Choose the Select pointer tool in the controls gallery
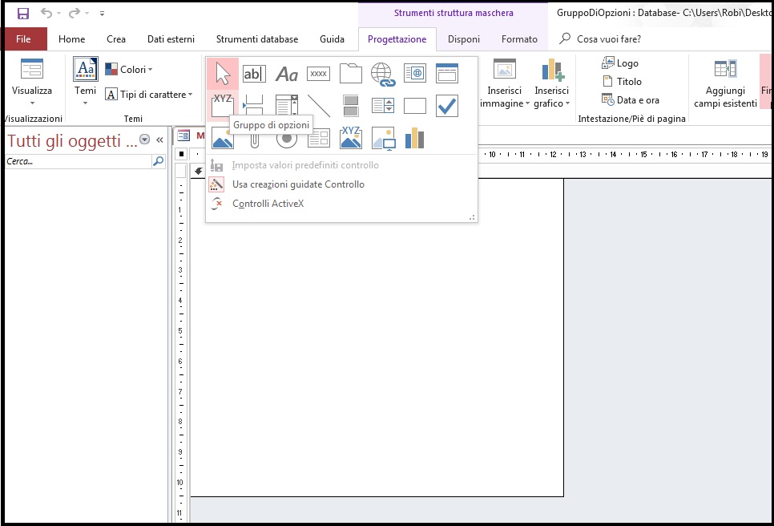The height and width of the screenshot is (526, 774). [223, 74]
